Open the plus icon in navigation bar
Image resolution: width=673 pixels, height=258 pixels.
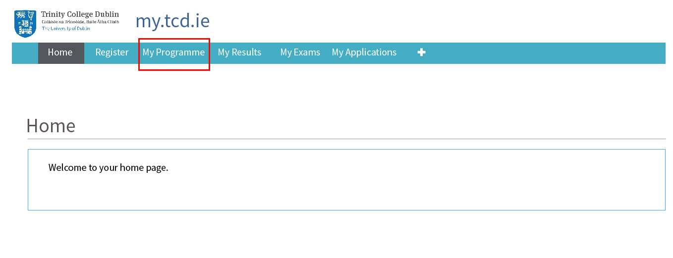coord(421,52)
